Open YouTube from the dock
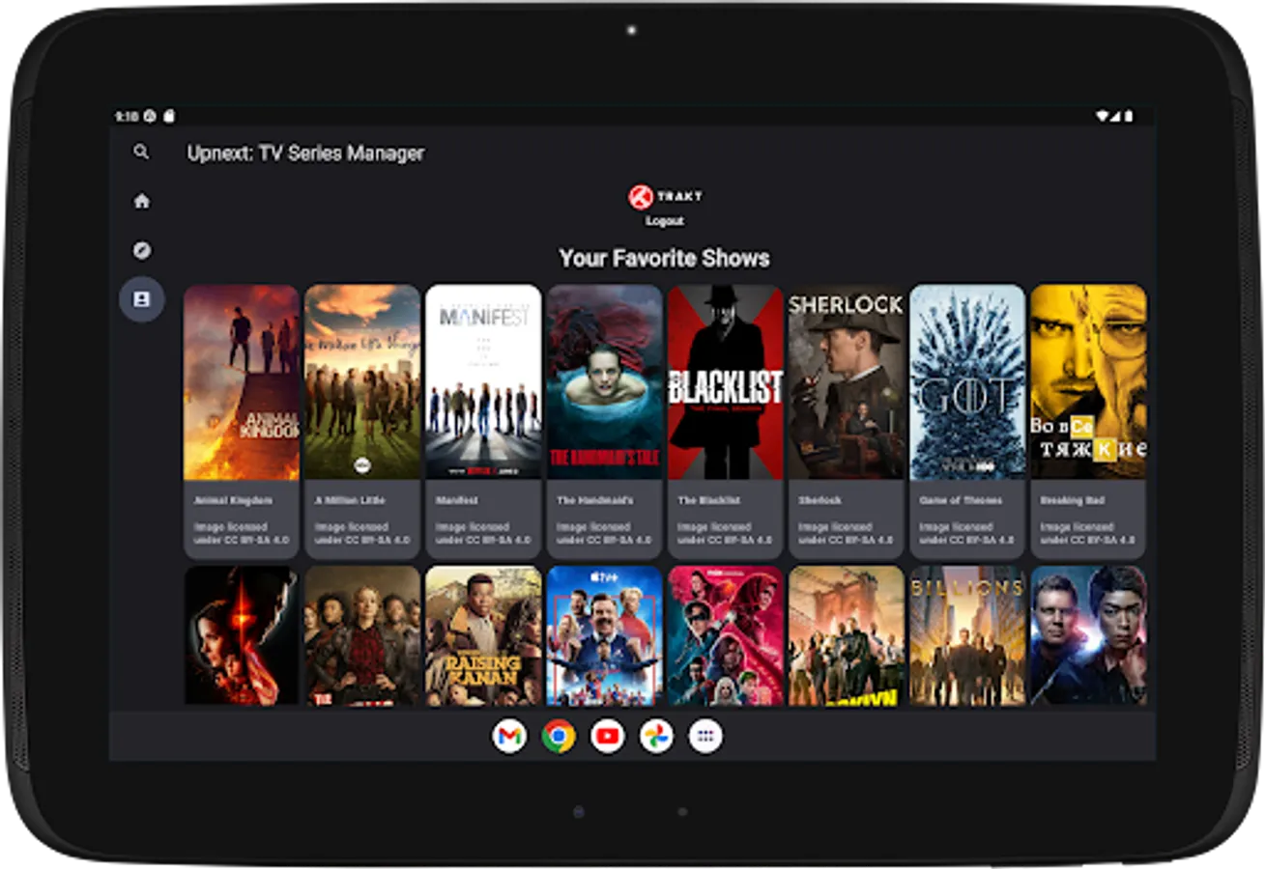1265x869 pixels. pyautogui.click(x=608, y=737)
